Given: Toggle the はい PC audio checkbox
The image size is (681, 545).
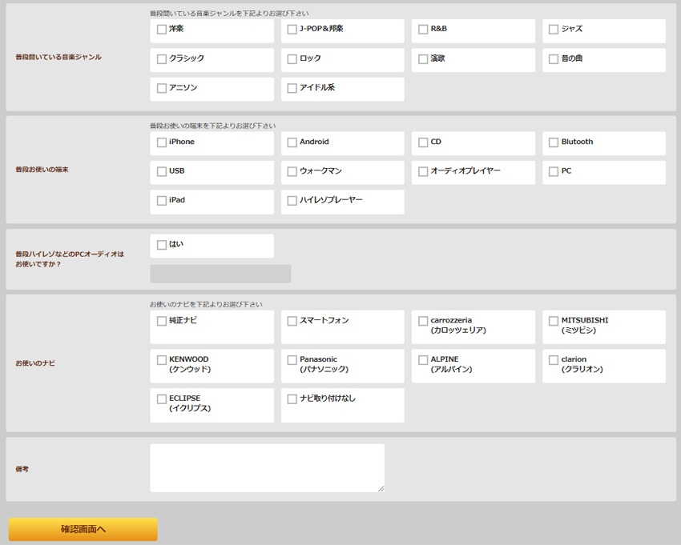Looking at the screenshot, I should pos(162,245).
